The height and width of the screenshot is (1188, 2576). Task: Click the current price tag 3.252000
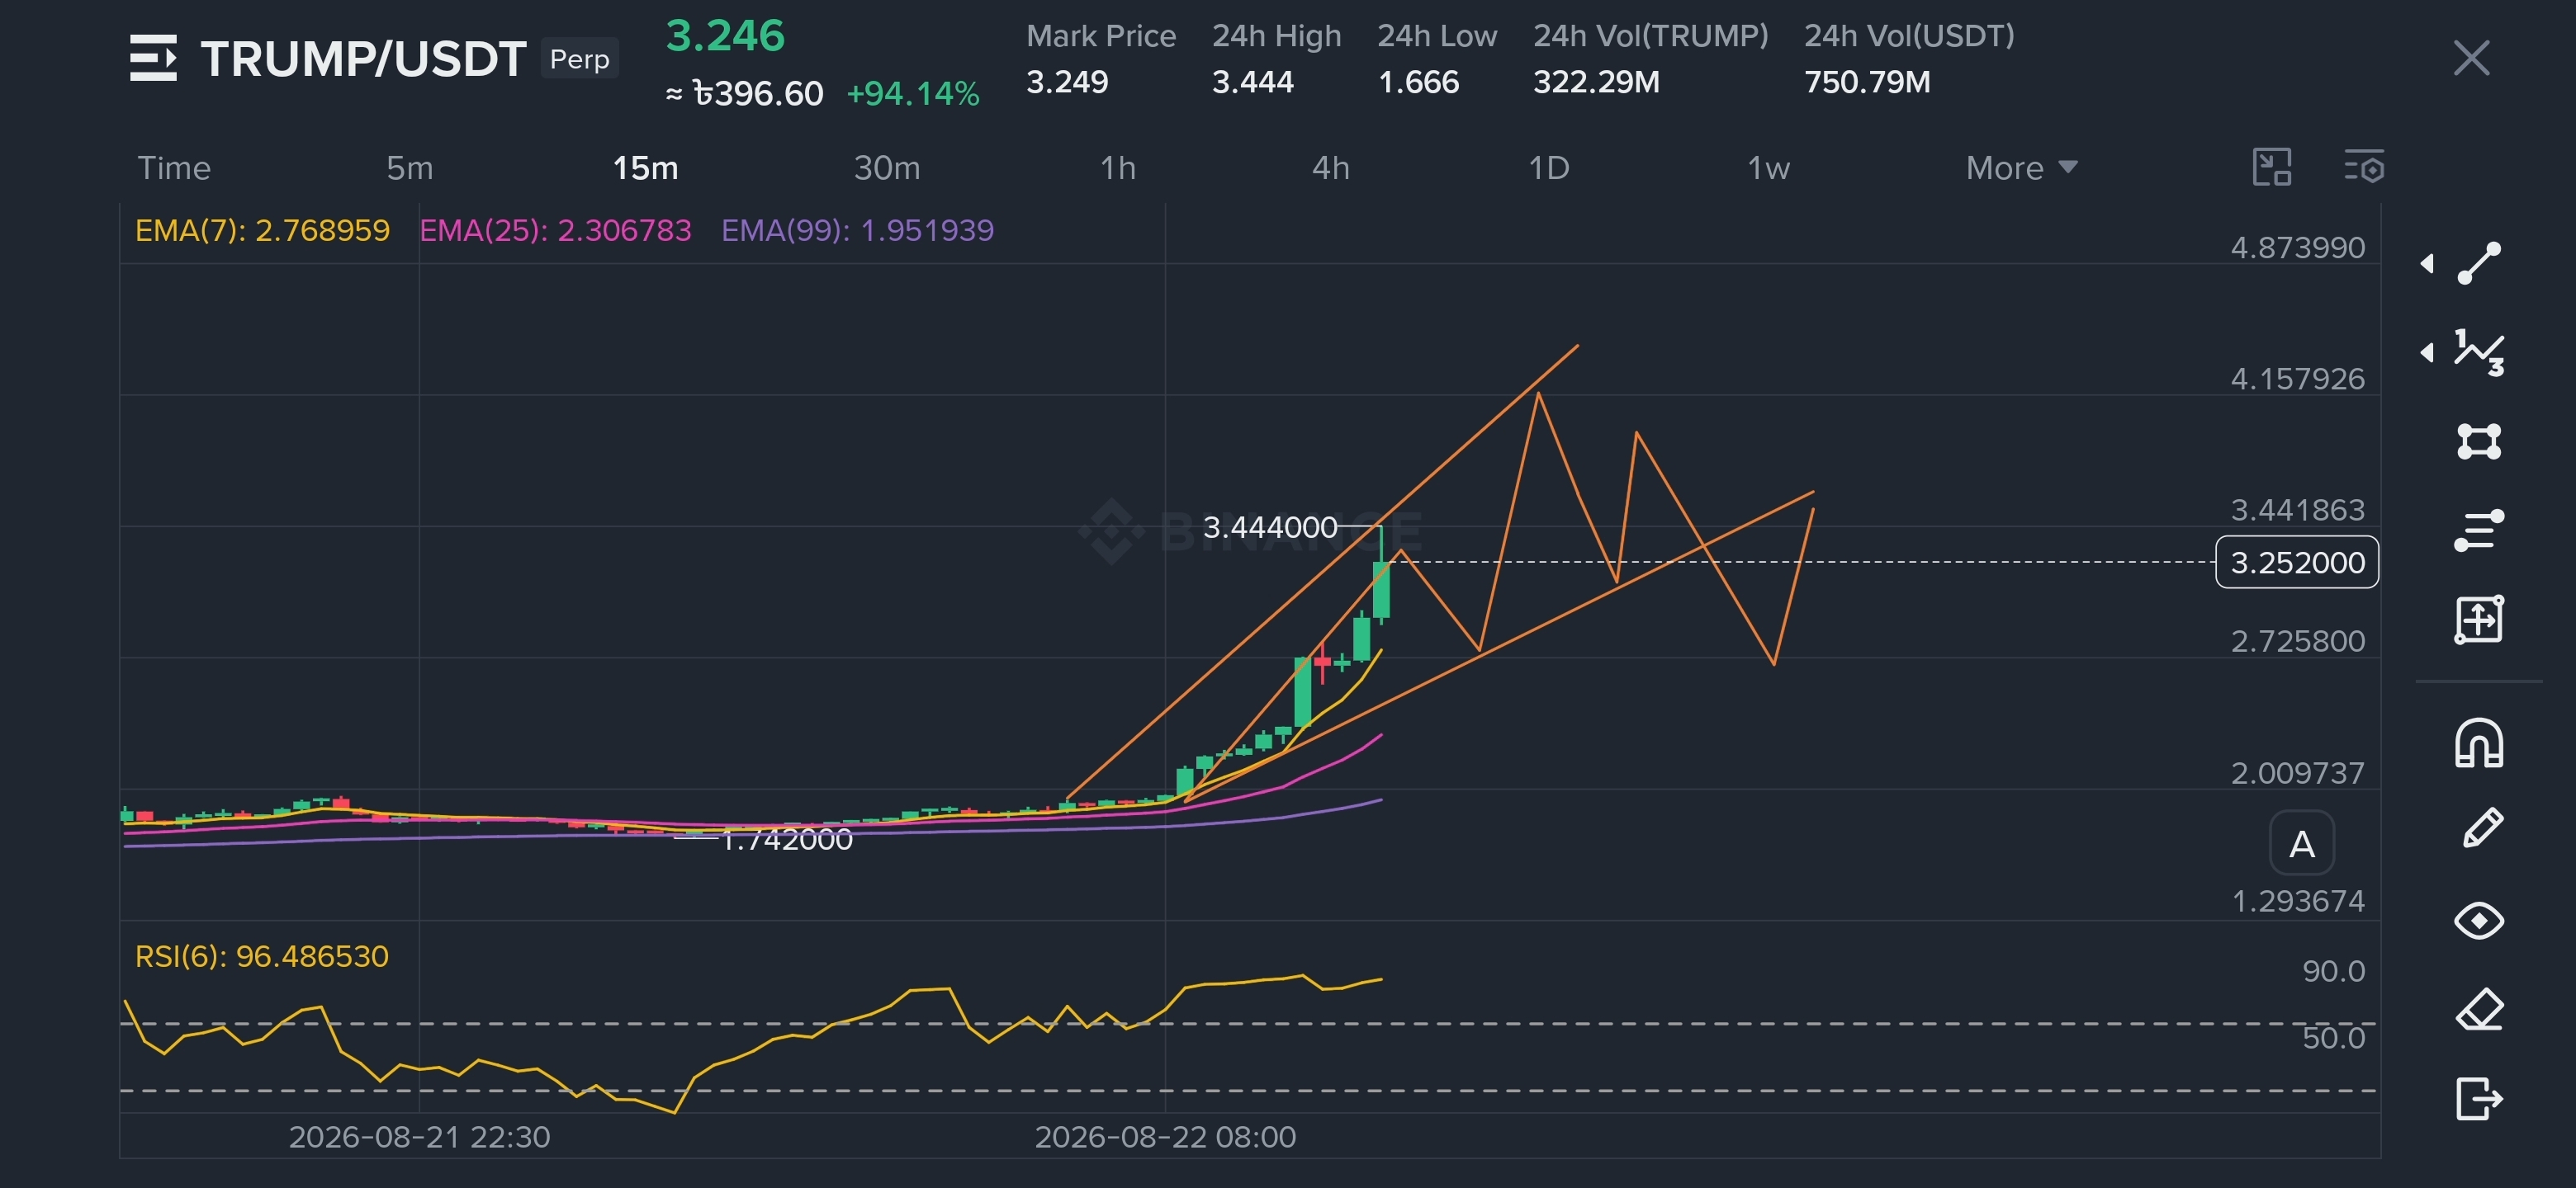point(2296,563)
